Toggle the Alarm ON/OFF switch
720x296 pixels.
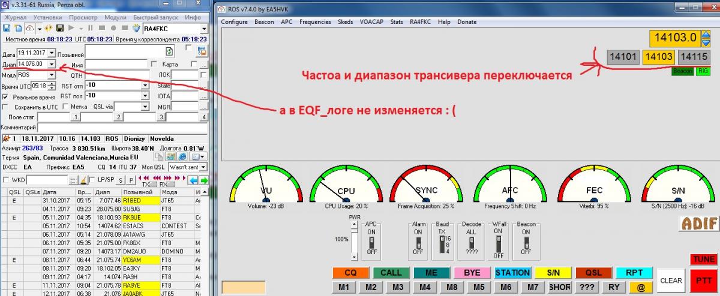coord(418,241)
